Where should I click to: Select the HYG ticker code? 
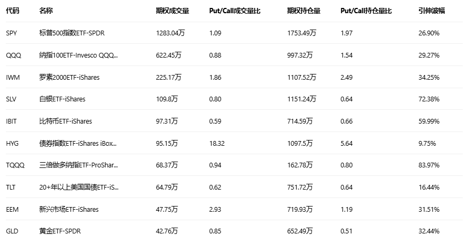coord(12,143)
